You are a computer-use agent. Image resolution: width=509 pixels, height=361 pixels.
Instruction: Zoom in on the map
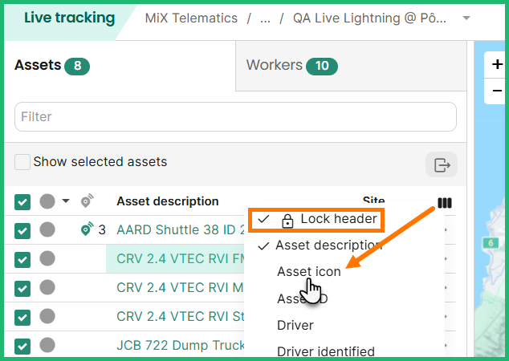click(x=498, y=66)
